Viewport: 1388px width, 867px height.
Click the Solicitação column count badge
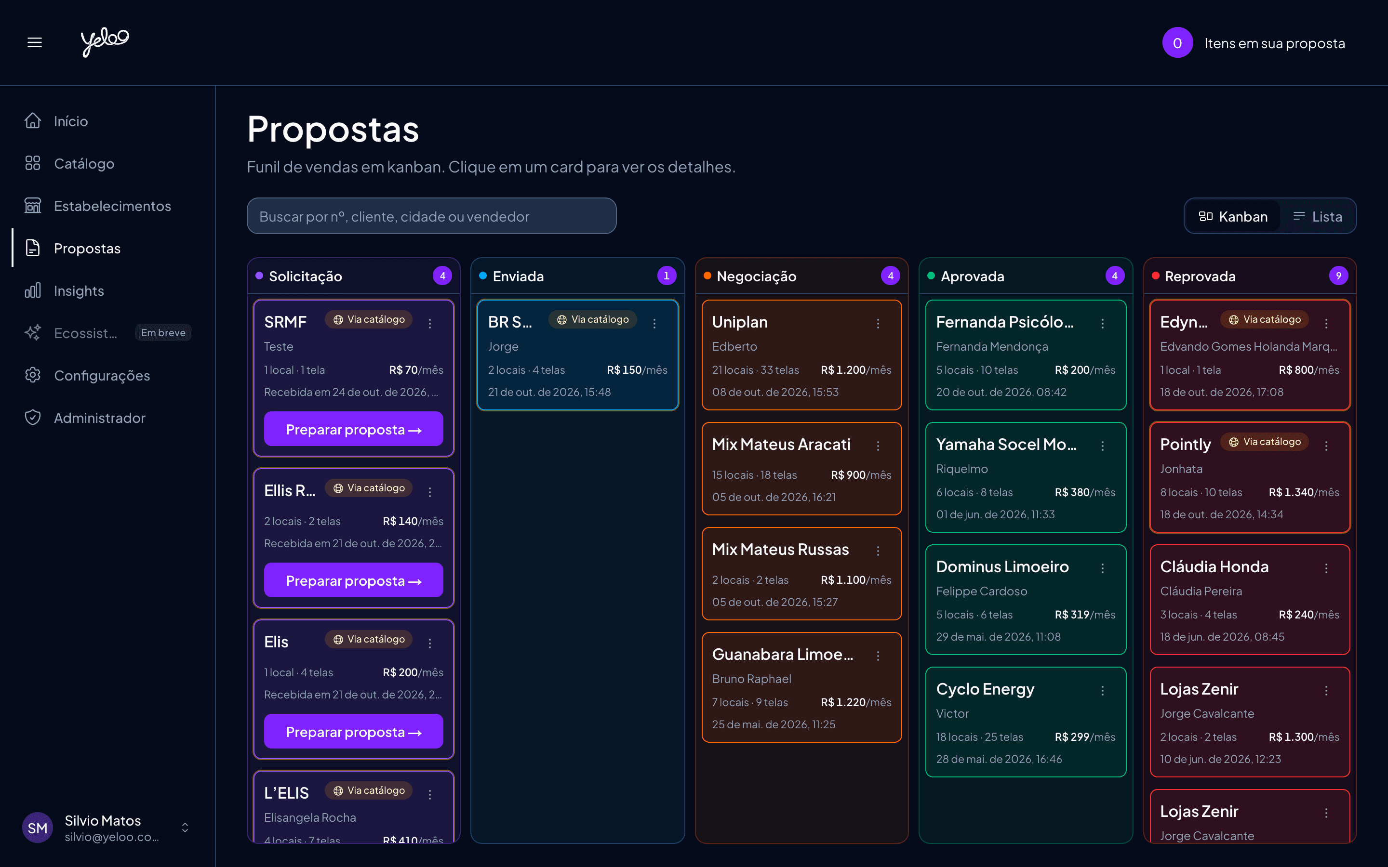[x=442, y=276]
